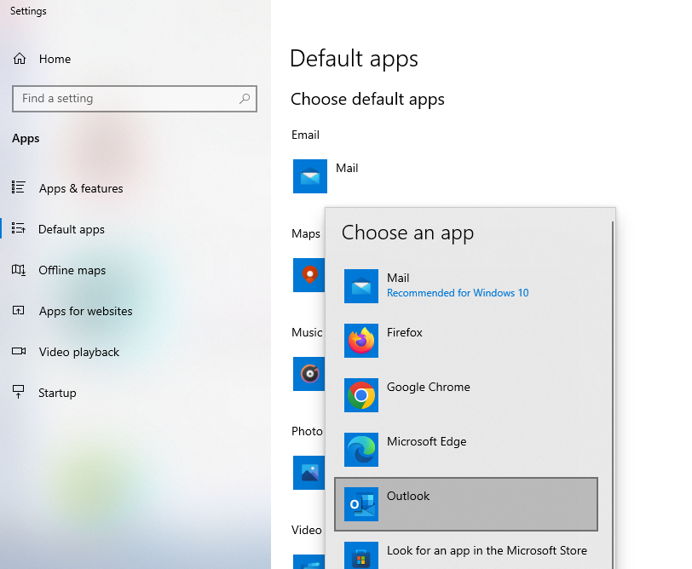Image resolution: width=692 pixels, height=569 pixels.
Task: Click the Choose default apps heading
Action: pyautogui.click(x=367, y=100)
